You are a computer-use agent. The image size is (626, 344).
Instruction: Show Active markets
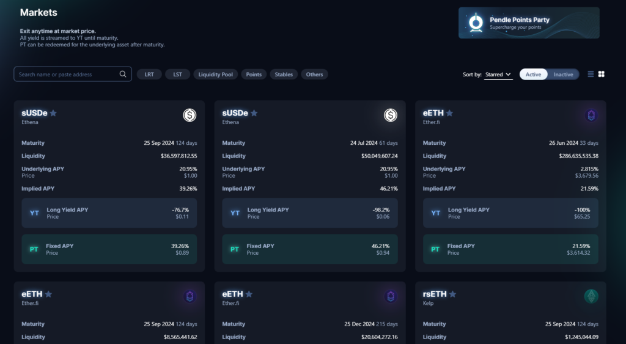533,75
